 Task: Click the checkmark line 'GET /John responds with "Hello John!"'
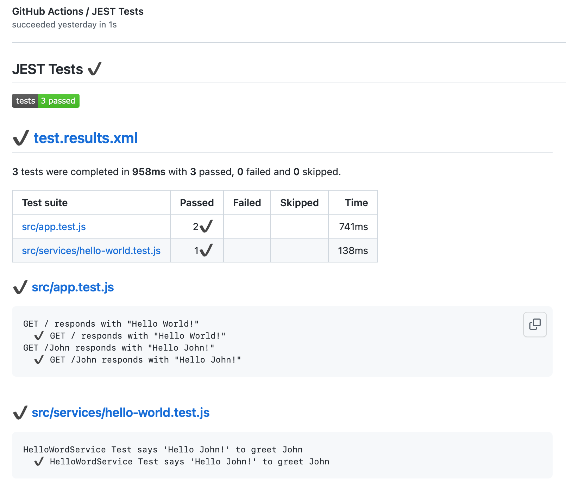click(x=138, y=360)
